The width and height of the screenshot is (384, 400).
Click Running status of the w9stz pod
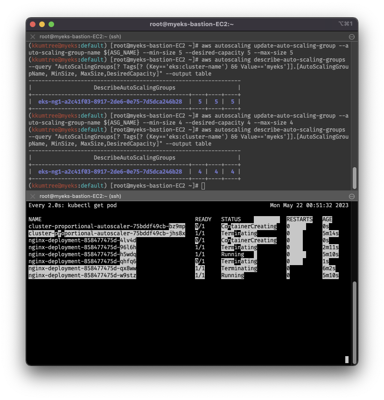(232, 275)
